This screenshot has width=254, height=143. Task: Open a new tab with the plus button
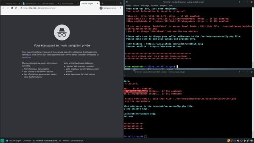pyautogui.click(x=102, y=4)
